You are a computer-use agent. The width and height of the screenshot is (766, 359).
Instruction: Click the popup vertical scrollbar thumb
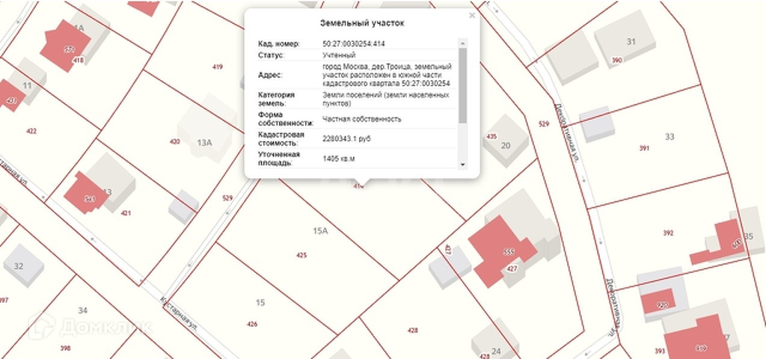click(462, 85)
